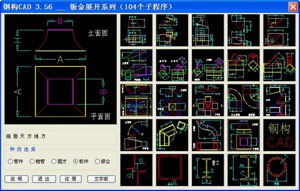300x191 pixels.
Task: Pick the magenta tilted duct with yellow rectangle thumbnail
Action: (208, 65)
